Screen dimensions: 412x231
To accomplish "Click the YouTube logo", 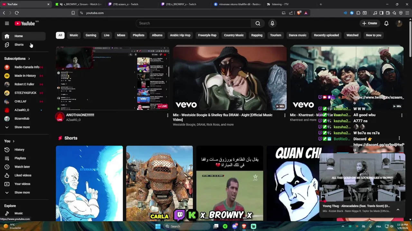I will click(25, 23).
